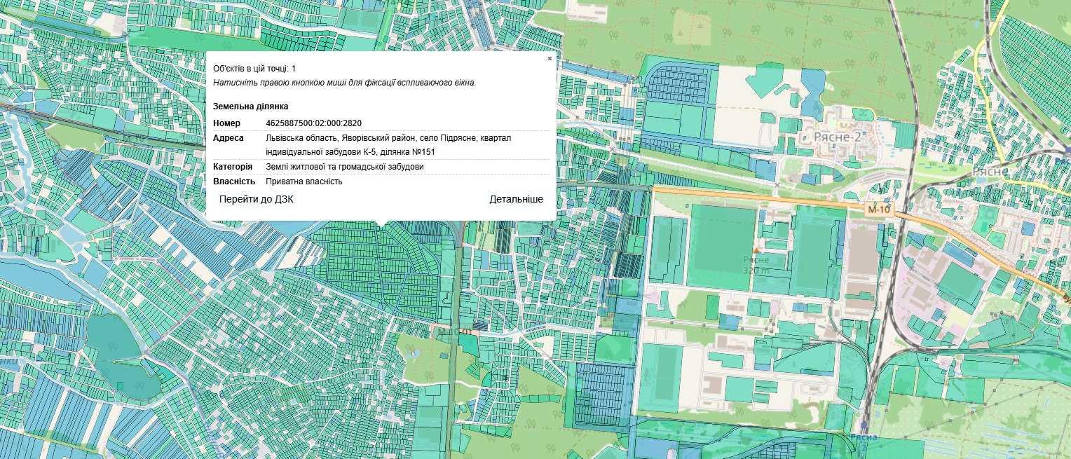Click the orange Рясне peak triangle marker

coord(756,249)
